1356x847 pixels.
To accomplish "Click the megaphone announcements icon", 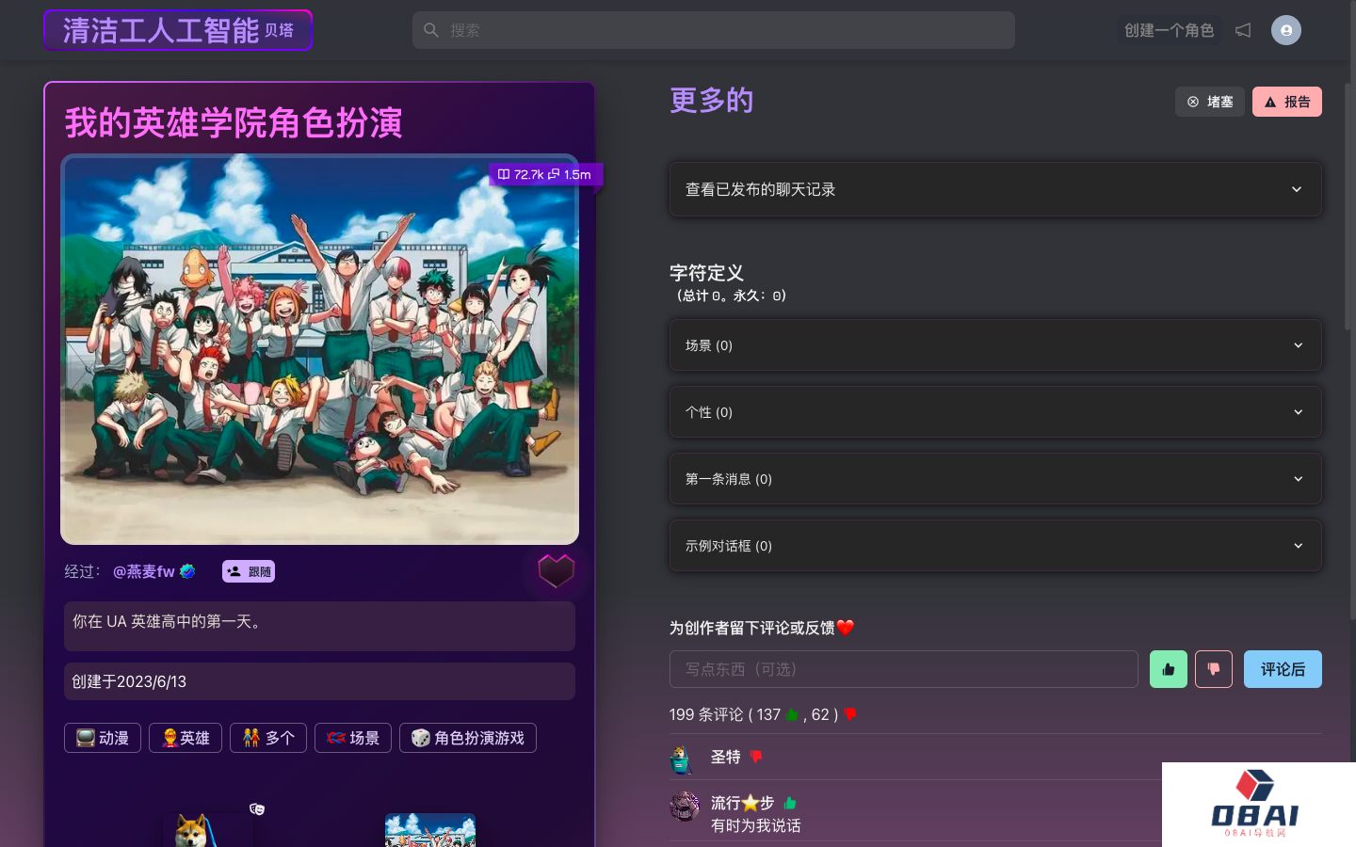I will pos(1243,30).
